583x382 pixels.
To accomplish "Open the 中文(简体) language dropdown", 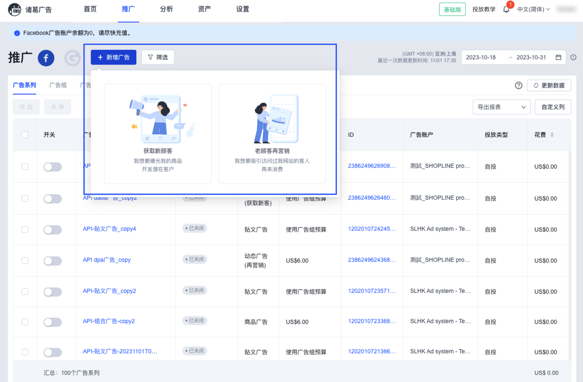I will [533, 10].
